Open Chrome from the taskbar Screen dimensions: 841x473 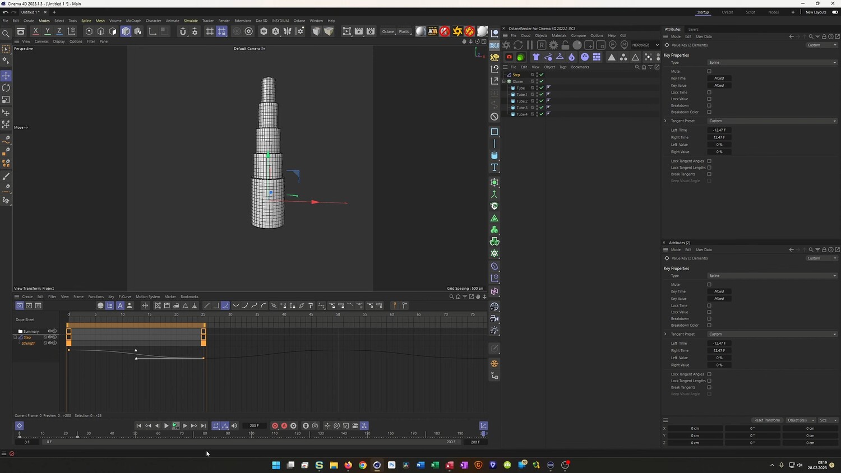[x=363, y=465]
